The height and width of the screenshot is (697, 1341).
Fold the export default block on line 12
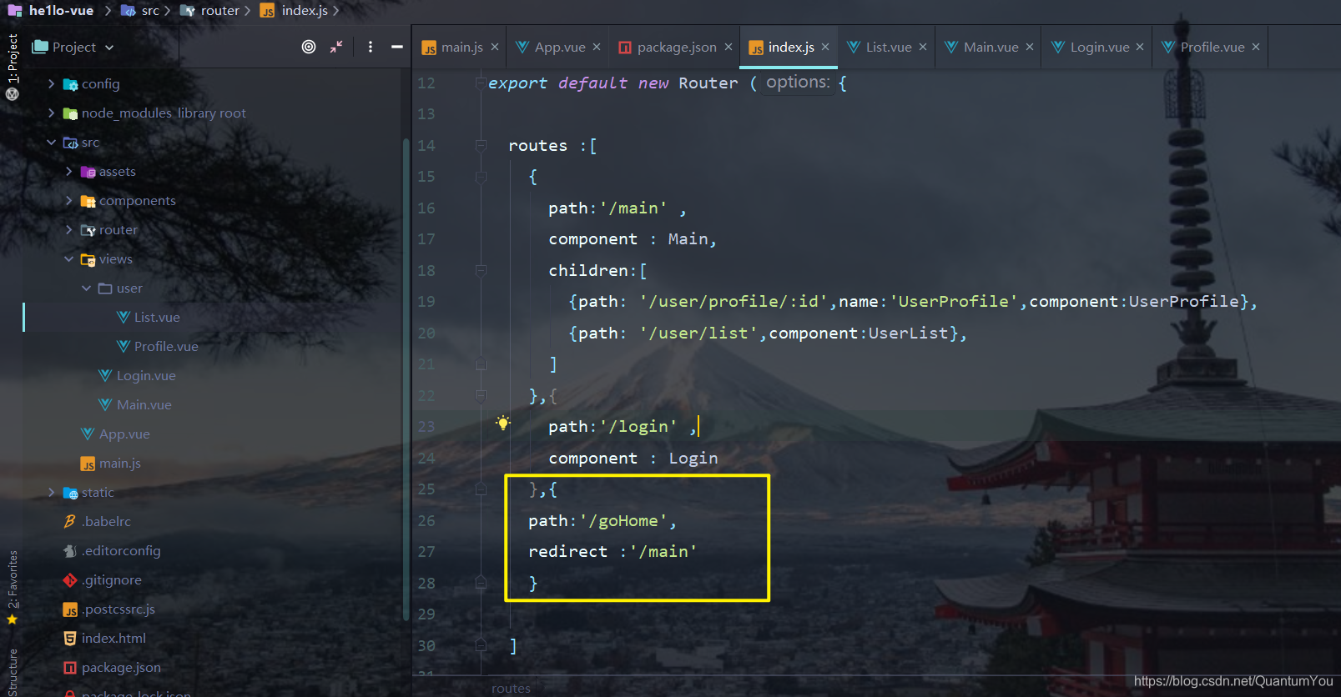click(x=481, y=83)
